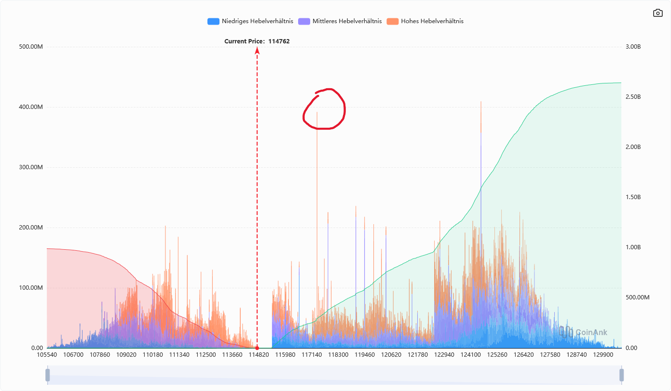The width and height of the screenshot is (671, 391).
Task: Click the Current Price 114762 label
Action: 257,41
